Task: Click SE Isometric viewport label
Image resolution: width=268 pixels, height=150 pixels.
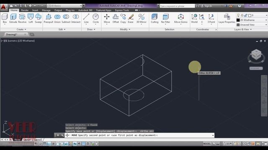Action: 11,41
